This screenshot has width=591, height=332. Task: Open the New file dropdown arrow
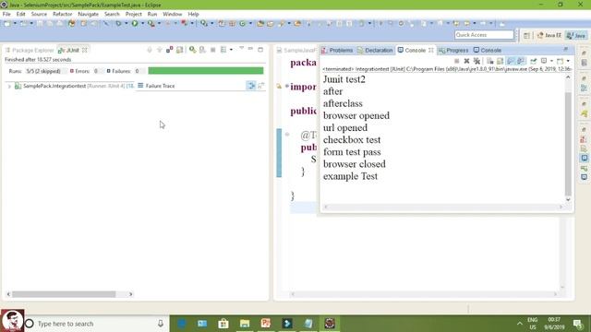(x=15, y=23)
